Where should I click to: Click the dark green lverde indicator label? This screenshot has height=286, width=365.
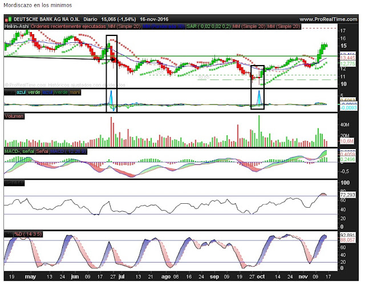click(61, 92)
